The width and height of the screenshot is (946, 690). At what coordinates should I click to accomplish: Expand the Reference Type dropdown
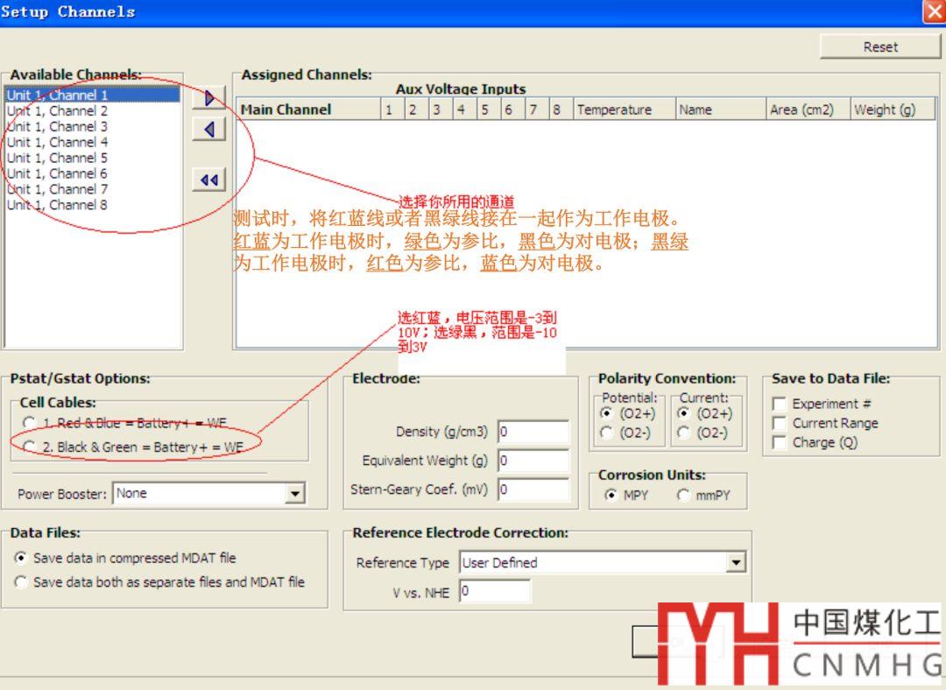(x=736, y=563)
